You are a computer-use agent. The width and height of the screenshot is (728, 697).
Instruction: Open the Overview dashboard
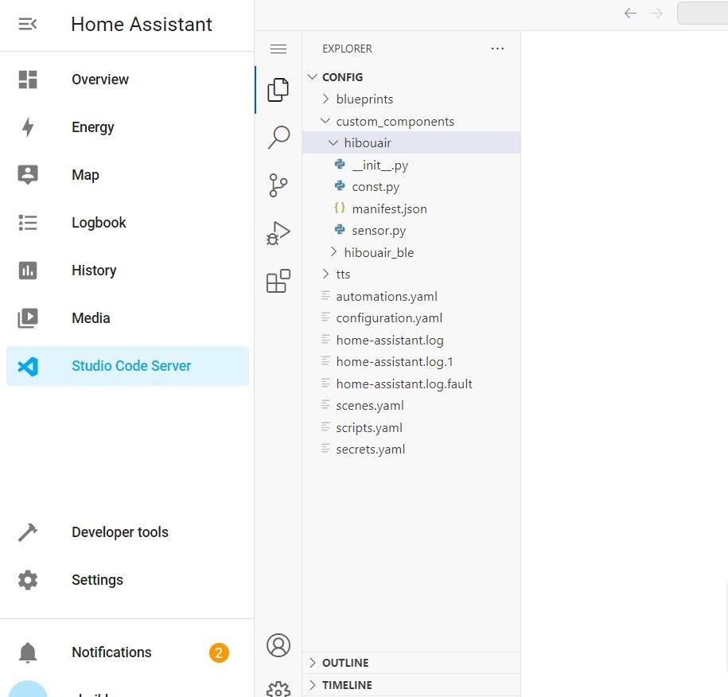point(127,80)
